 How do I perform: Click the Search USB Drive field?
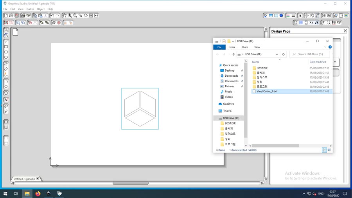(x=310, y=54)
